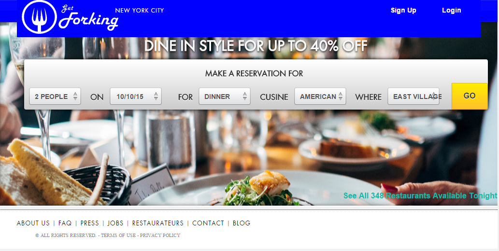Viewport: 499px width, 251px height.
Task: Open the Blog footer link
Action: pos(242,223)
